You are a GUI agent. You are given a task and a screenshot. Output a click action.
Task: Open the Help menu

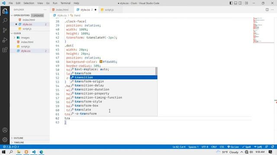click(76, 3)
